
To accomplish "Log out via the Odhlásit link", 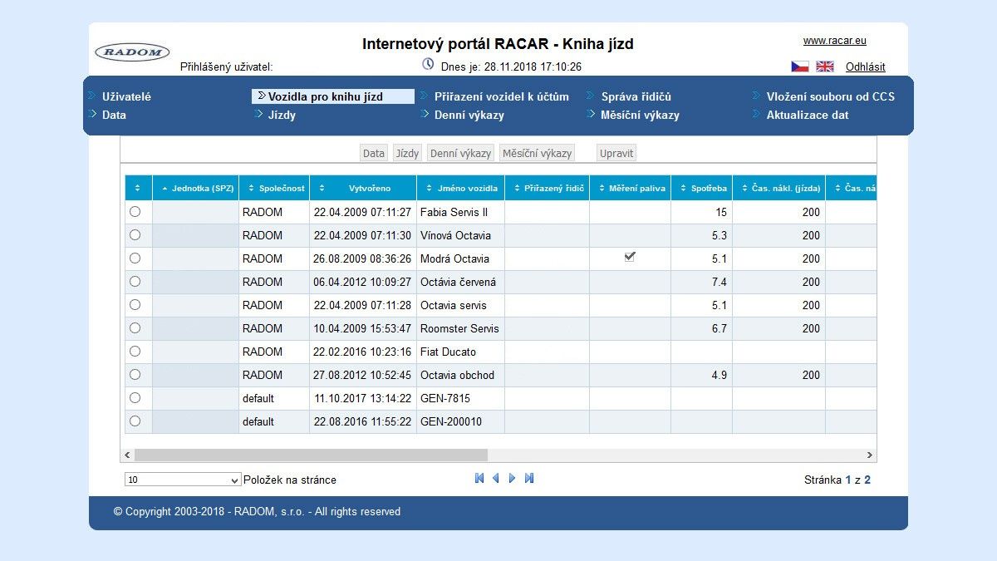I will pyautogui.click(x=865, y=66).
